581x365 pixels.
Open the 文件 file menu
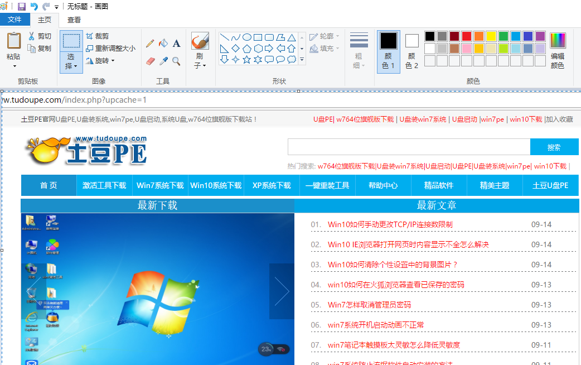click(15, 20)
